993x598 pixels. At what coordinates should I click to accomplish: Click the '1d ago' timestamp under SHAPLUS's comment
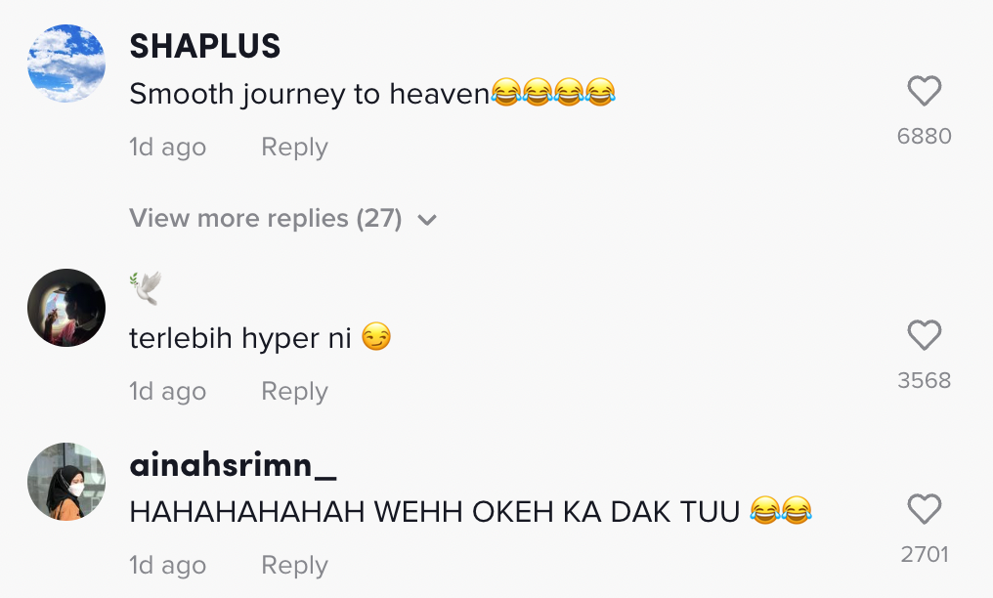167,148
